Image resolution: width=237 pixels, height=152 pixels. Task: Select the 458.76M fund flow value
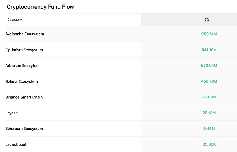pos(209,81)
